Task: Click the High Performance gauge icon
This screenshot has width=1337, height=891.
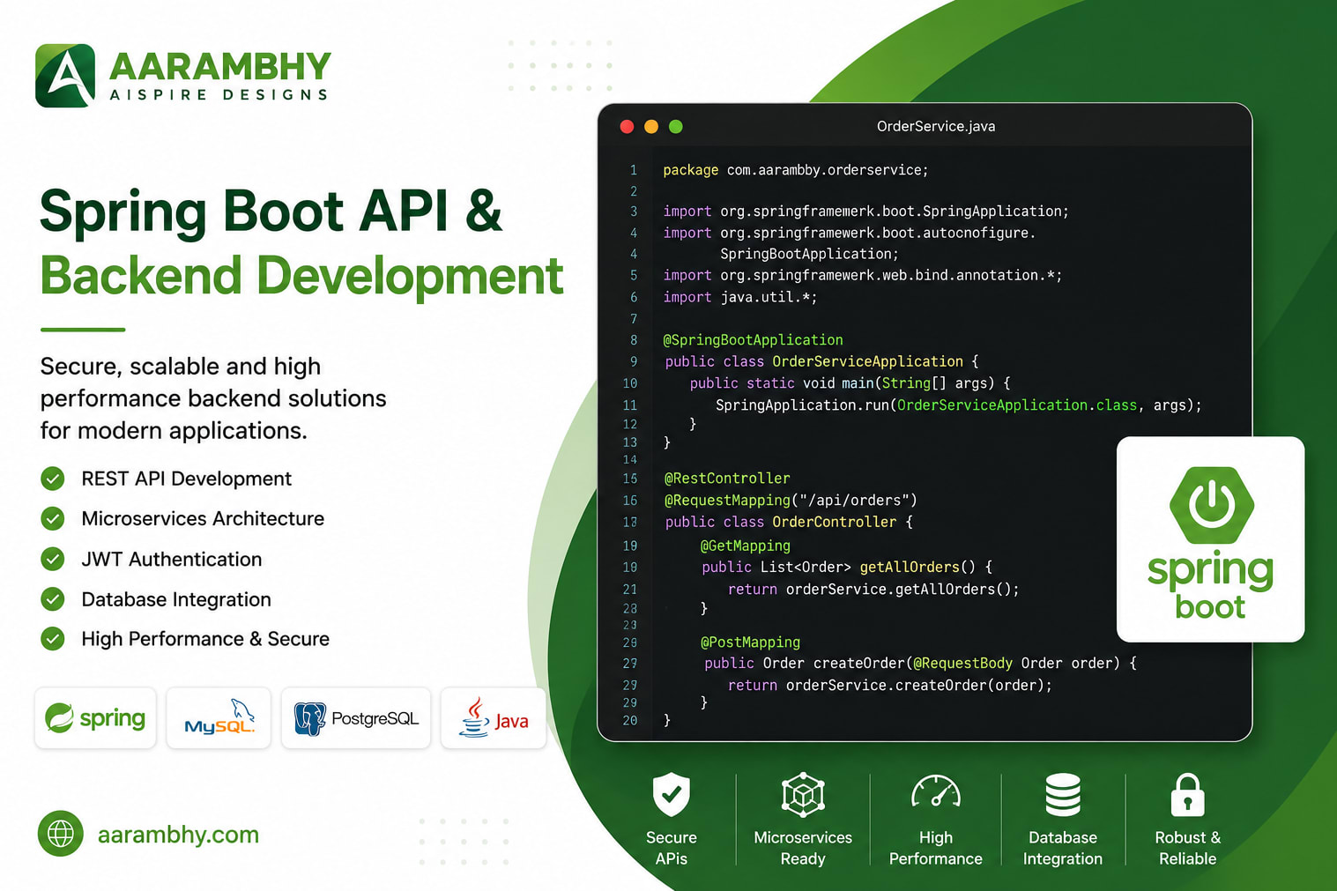Action: [936, 791]
